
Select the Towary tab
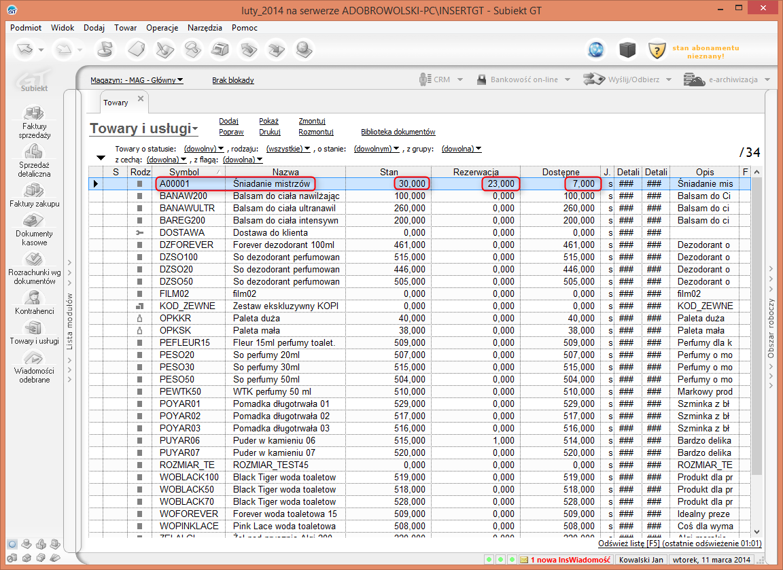116,103
